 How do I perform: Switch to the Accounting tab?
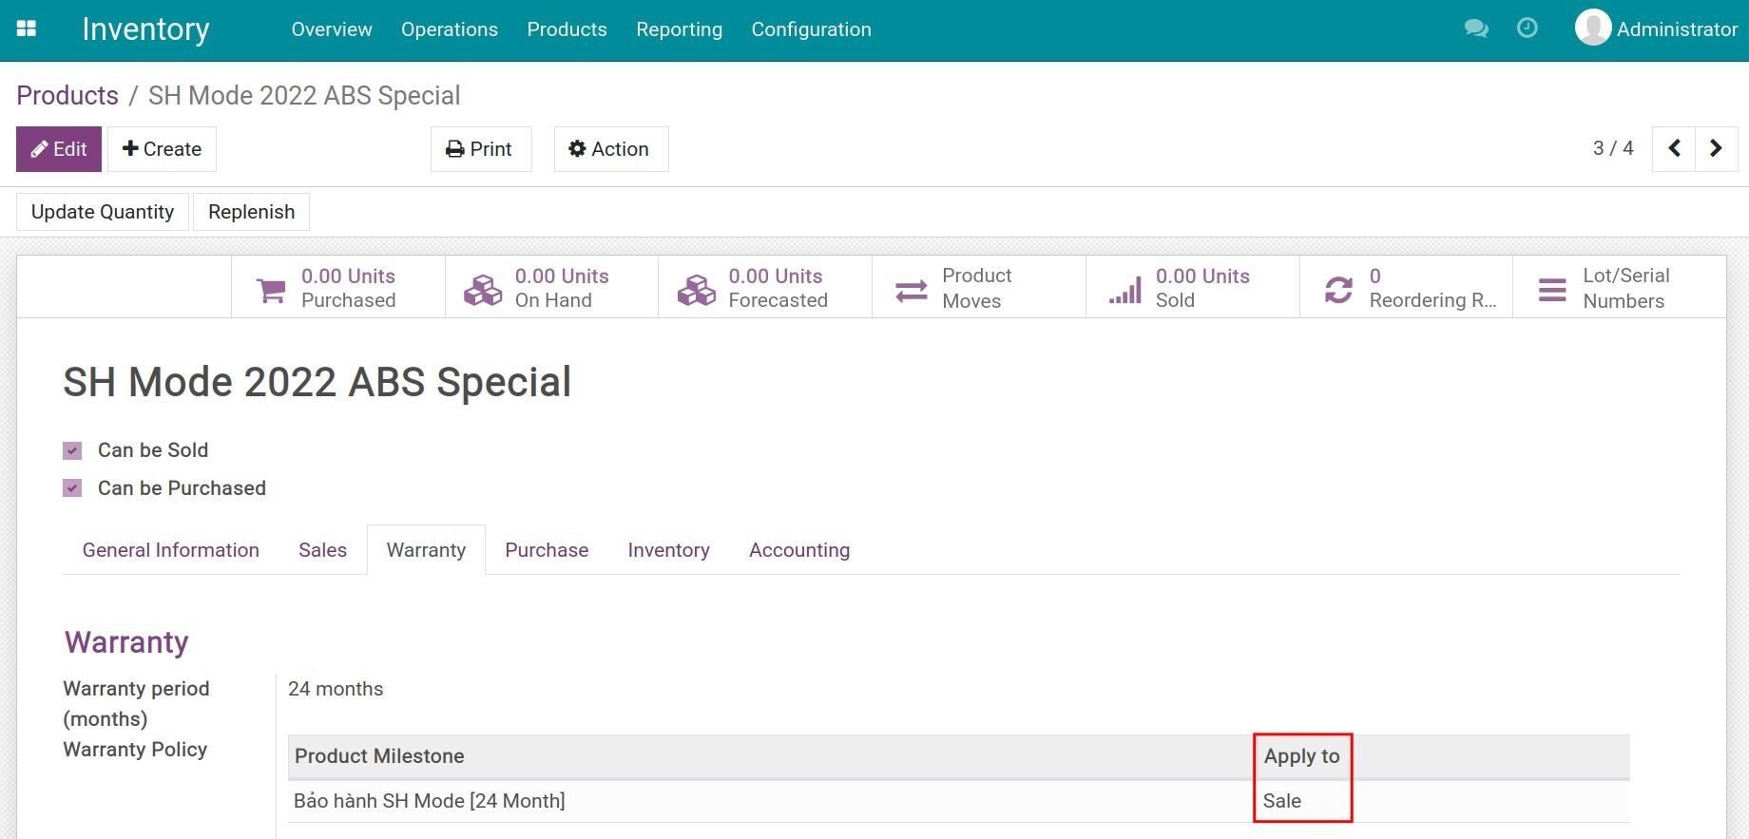coord(798,550)
